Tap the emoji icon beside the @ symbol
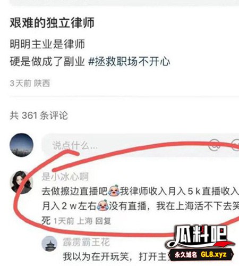The height and width of the screenshot is (266, 239). [236, 146]
